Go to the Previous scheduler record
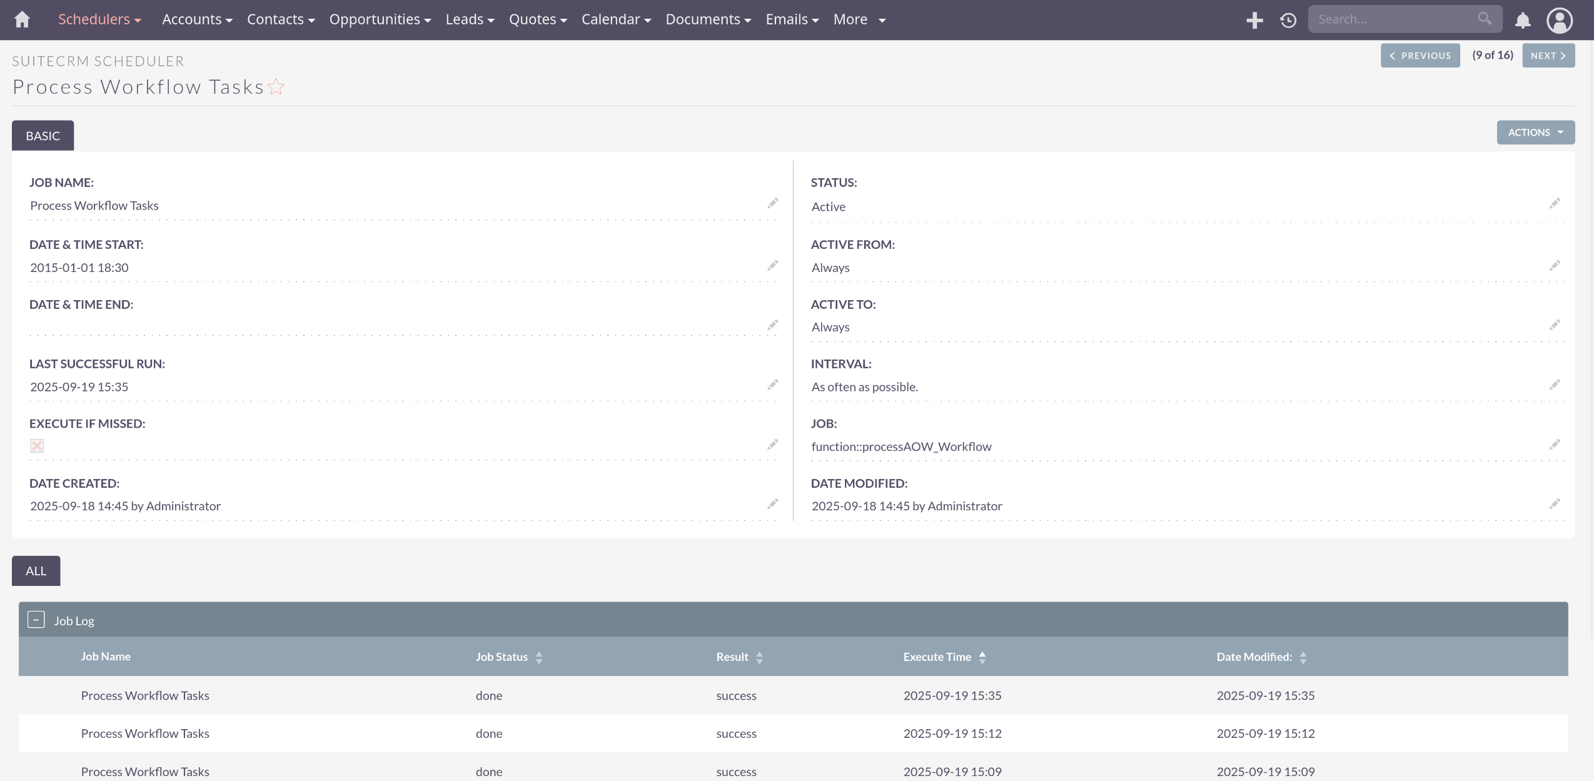Screen dimensions: 1594x781 pyautogui.click(x=1420, y=56)
